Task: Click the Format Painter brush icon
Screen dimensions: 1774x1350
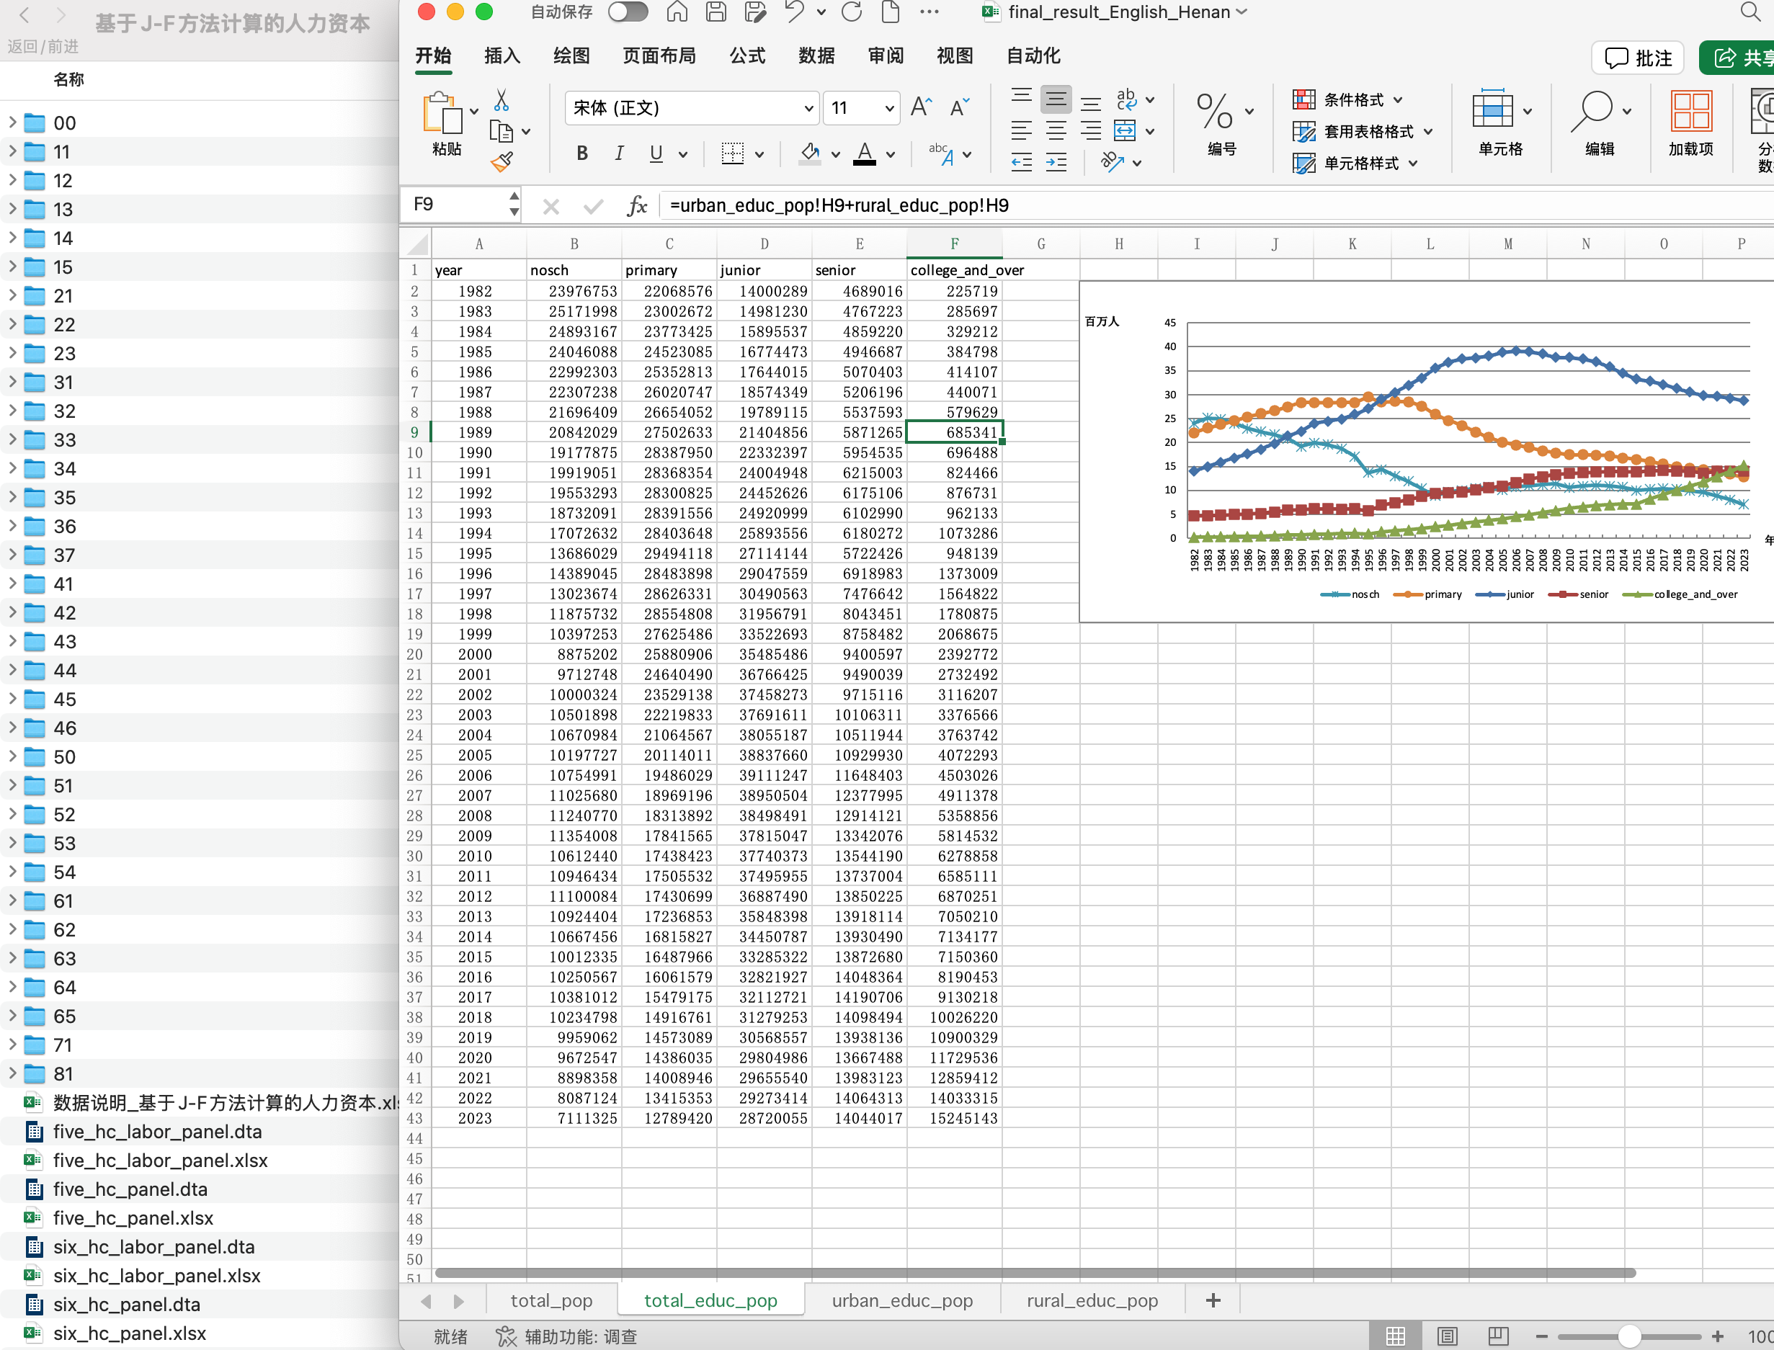Action: pos(502,162)
